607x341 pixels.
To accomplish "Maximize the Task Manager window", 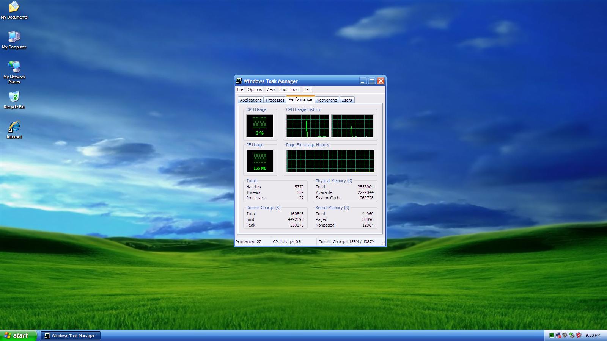I will pyautogui.click(x=372, y=81).
